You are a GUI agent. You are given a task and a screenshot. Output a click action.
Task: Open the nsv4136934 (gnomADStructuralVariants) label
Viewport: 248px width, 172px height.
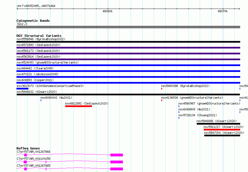click(x=192, y=98)
